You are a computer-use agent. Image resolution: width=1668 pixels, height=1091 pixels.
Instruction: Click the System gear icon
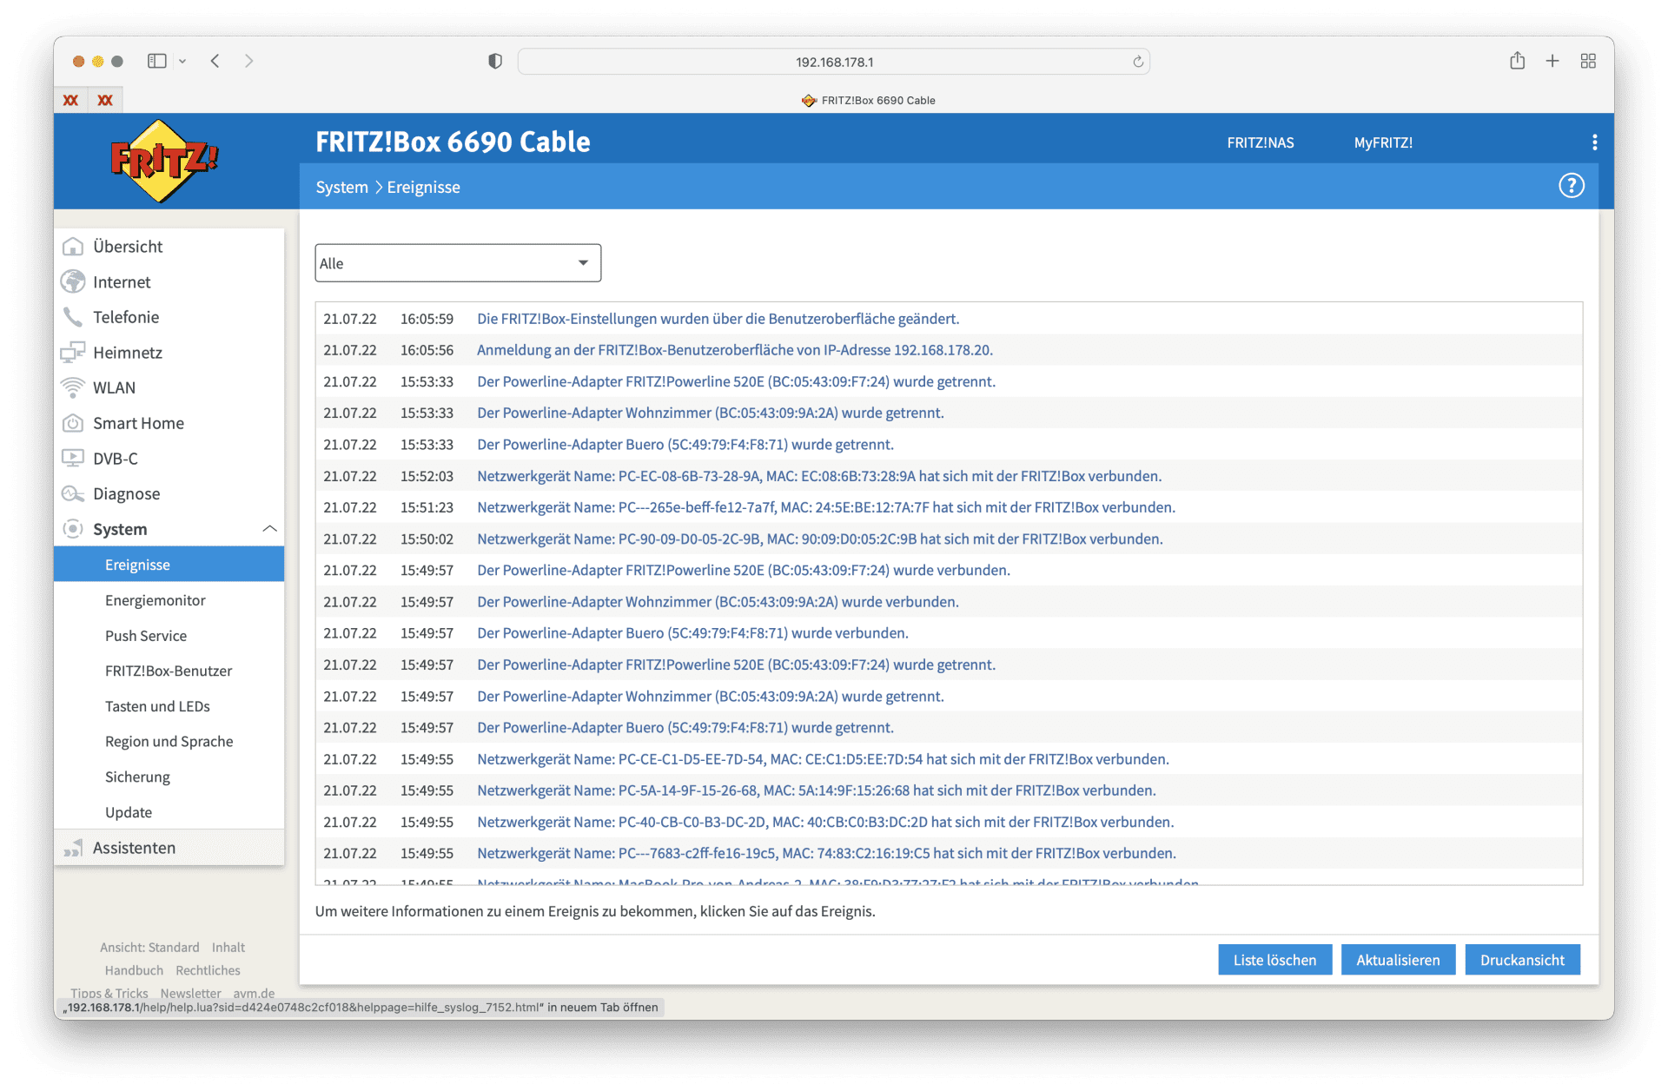click(73, 529)
